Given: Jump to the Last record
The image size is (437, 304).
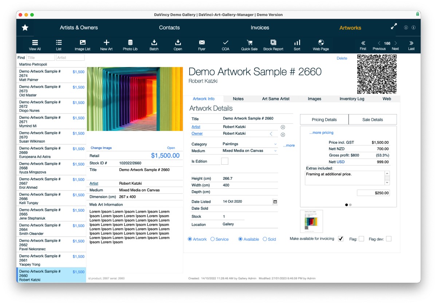Looking at the screenshot, I should tap(411, 44).
